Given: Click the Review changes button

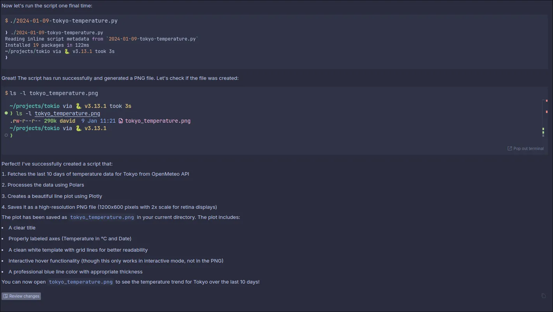Looking at the screenshot, I should coord(21,296).
